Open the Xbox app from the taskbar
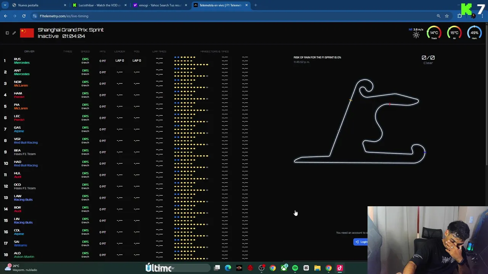The width and height of the screenshot is (488, 274). (x=284, y=268)
